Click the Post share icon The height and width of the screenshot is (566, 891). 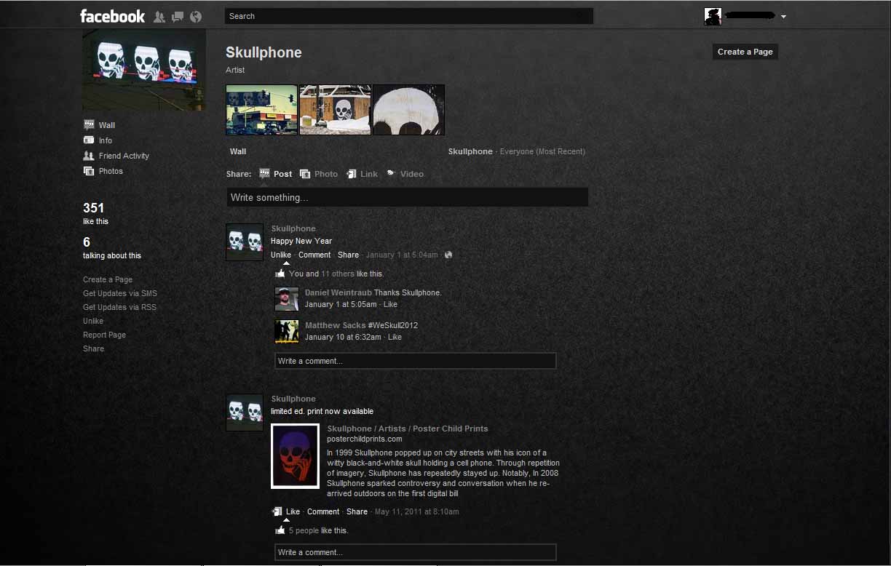coord(264,174)
